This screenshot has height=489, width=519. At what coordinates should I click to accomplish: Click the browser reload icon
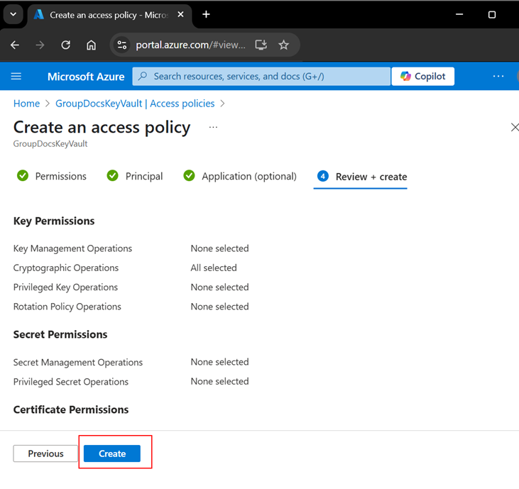(65, 45)
